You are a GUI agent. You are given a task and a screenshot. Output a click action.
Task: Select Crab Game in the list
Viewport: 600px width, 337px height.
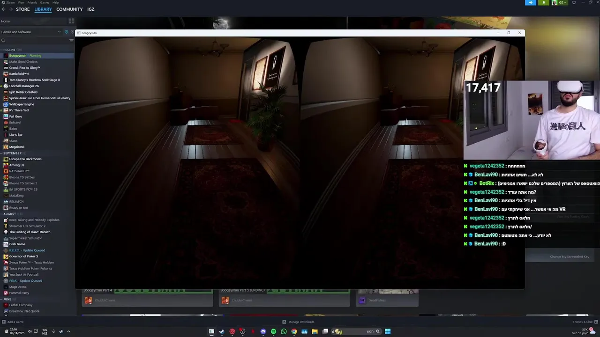point(37,244)
